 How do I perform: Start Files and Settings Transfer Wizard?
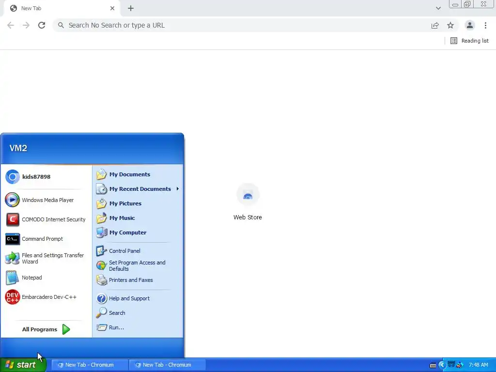tap(46, 258)
